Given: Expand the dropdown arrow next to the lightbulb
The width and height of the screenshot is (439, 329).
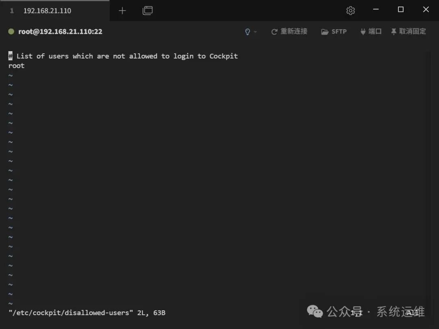Looking at the screenshot, I should pos(255,32).
